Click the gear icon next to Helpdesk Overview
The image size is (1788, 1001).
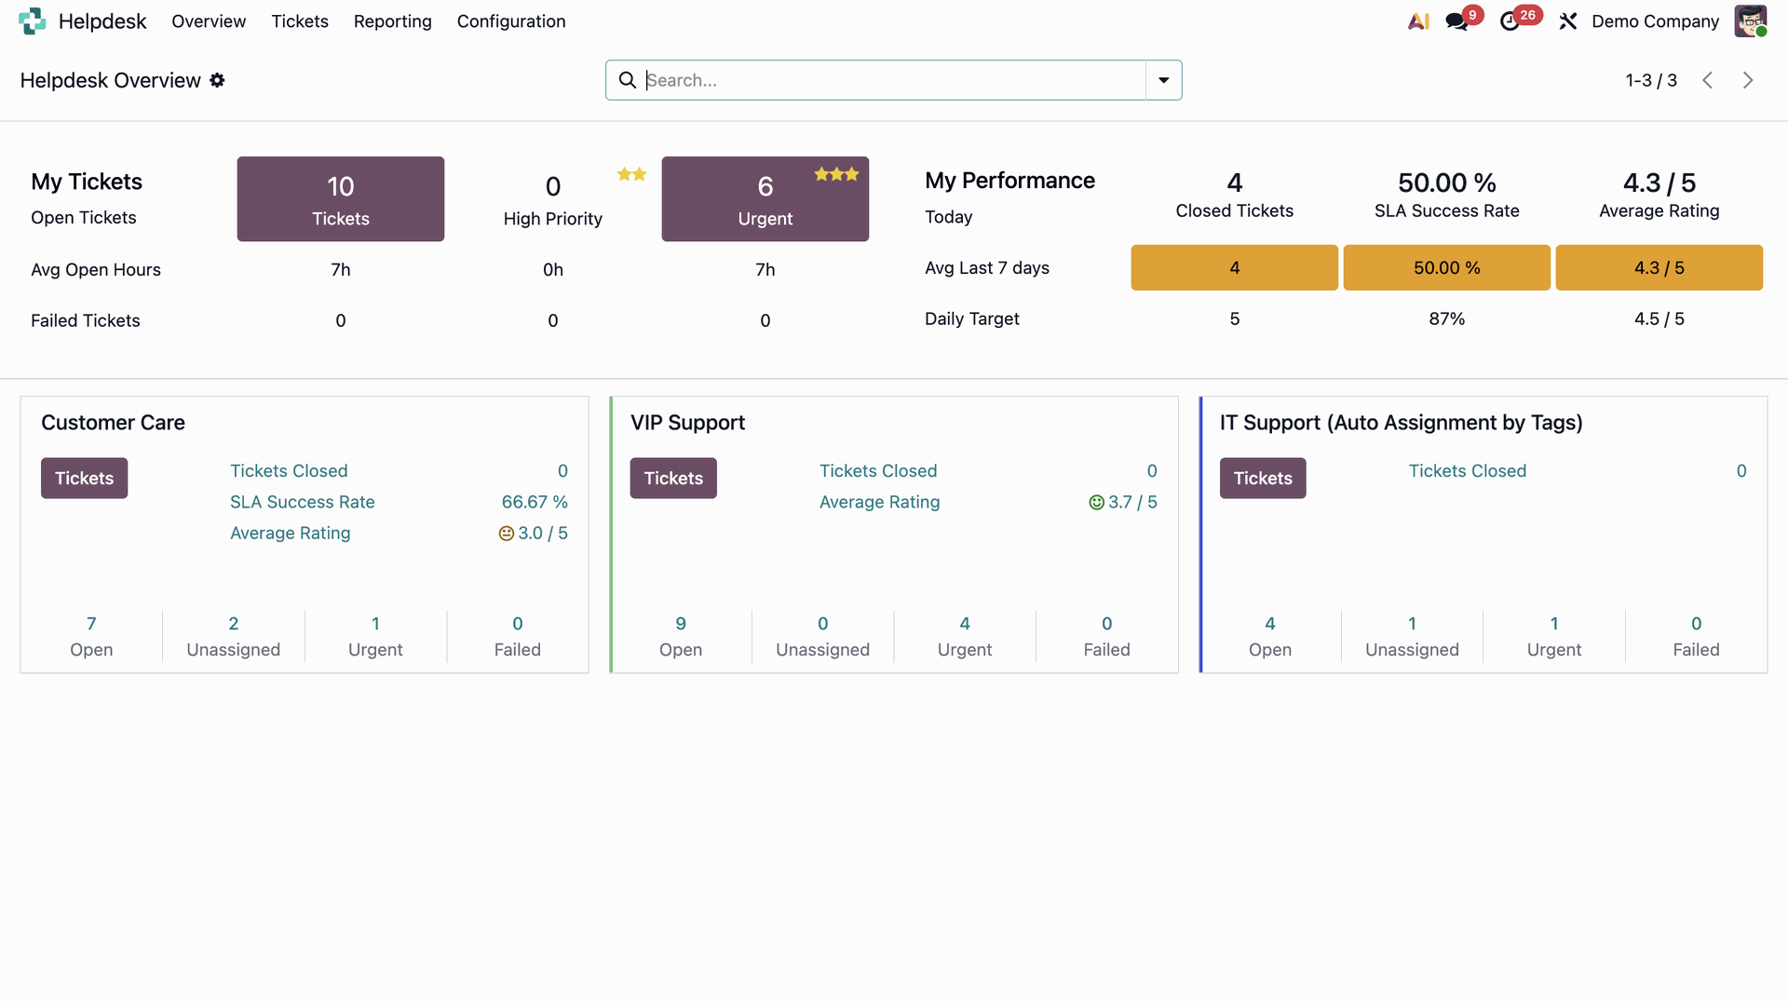pos(217,80)
